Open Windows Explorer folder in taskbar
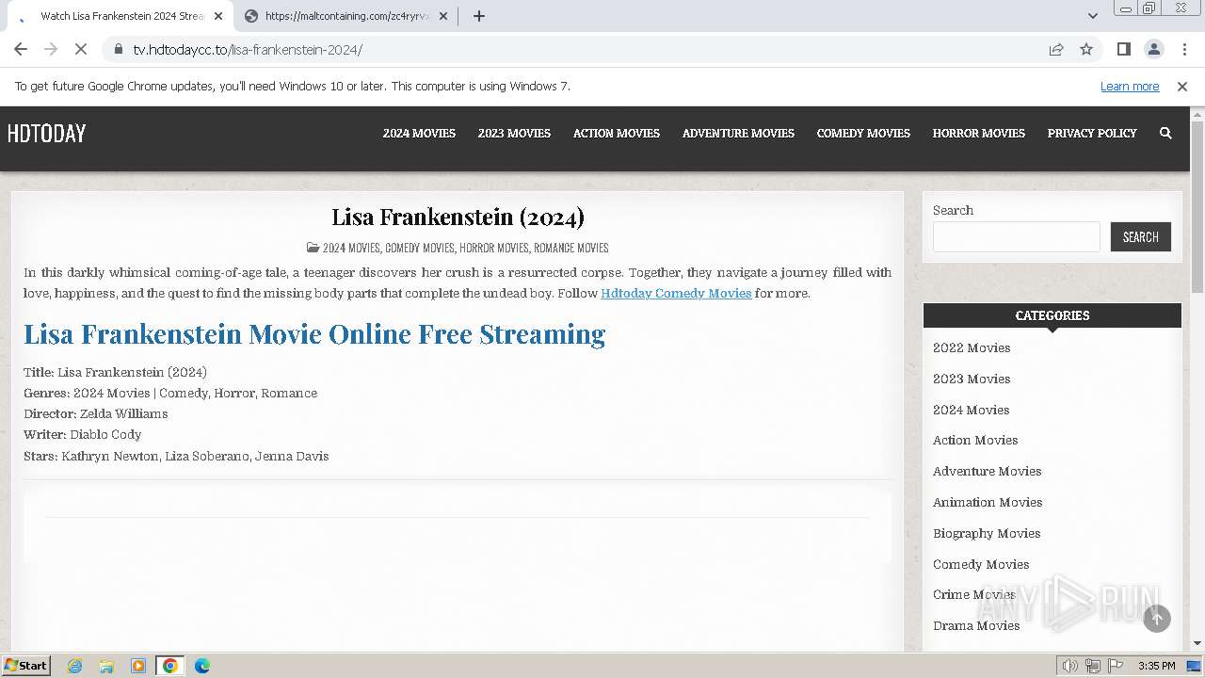Viewport: 1205px width, 678px height. pos(106,666)
